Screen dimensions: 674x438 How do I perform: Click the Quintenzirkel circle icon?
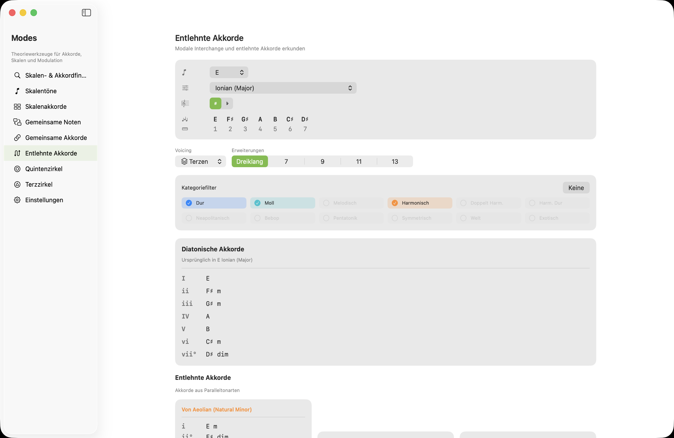[x=17, y=169]
